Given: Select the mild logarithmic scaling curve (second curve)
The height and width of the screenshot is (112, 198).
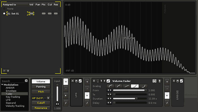Looking at the screenshot, I should [118, 86].
